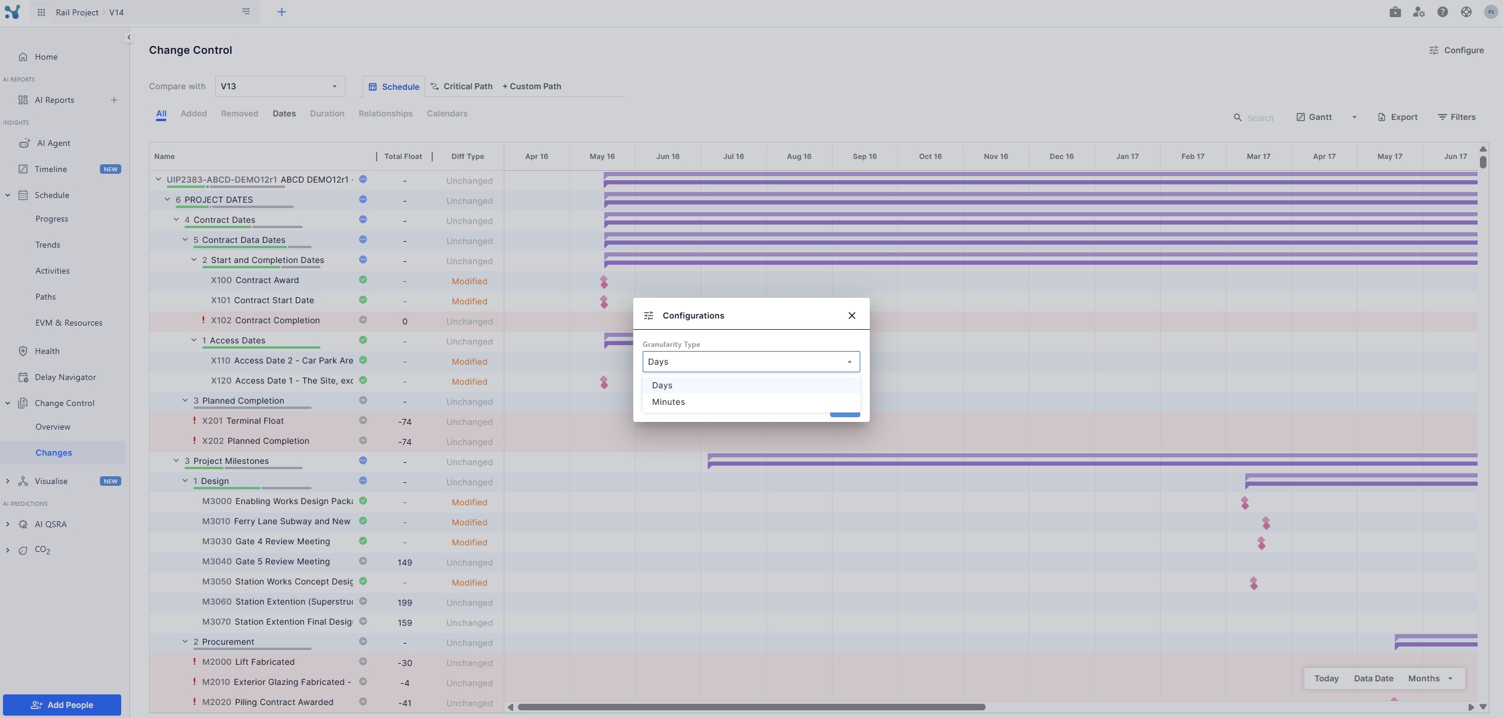Click the horizontal Gantt scrollbar thumb
The width and height of the screenshot is (1503, 718).
tap(751, 707)
